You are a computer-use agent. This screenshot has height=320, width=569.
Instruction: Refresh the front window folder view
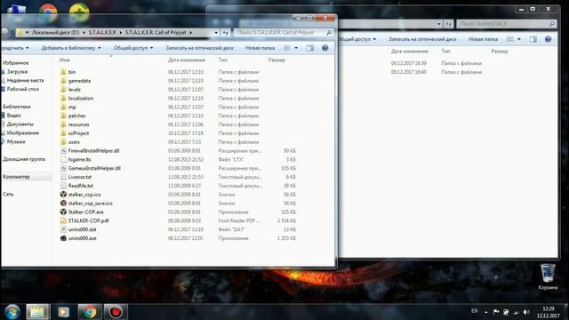click(x=225, y=33)
